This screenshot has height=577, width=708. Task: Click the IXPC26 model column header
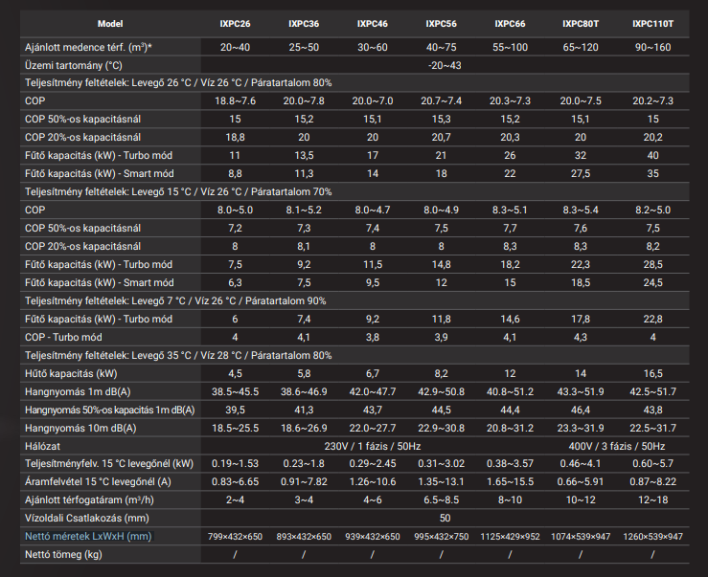(236, 22)
